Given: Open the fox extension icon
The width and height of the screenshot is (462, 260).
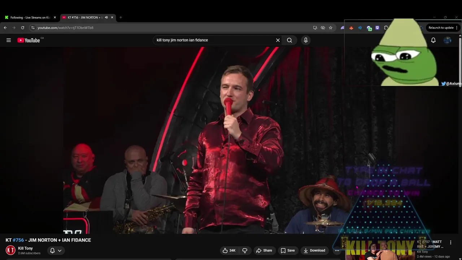Looking at the screenshot, I should pyautogui.click(x=351, y=28).
